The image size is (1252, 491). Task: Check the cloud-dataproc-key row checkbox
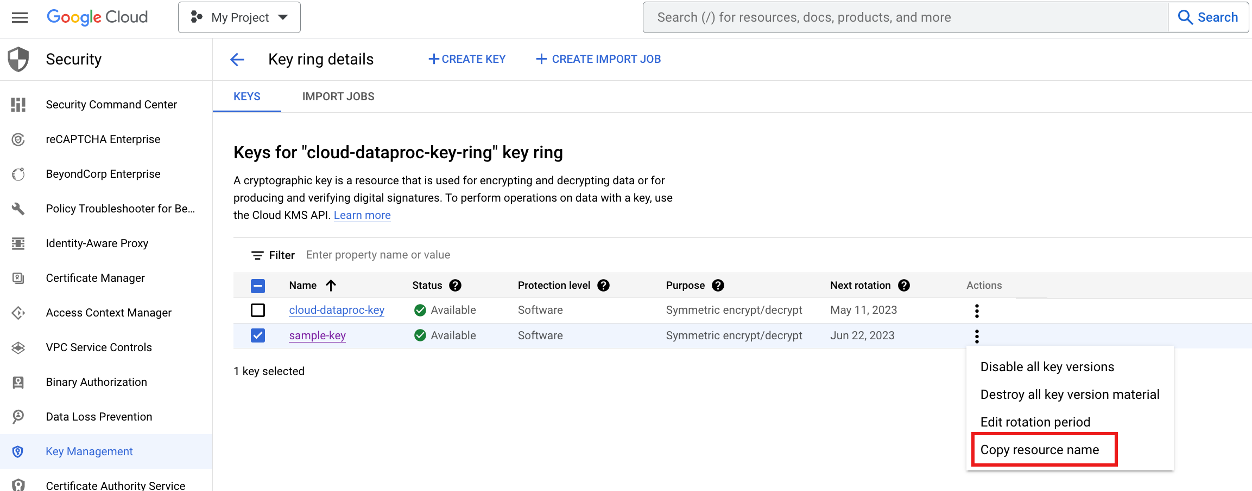258,310
